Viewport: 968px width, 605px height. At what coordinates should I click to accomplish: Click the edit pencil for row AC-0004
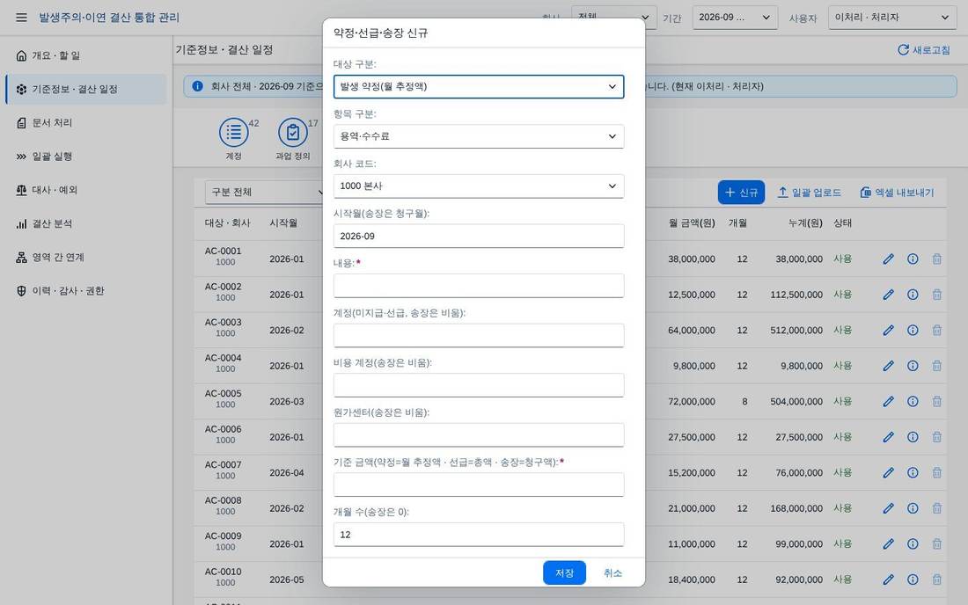(889, 366)
